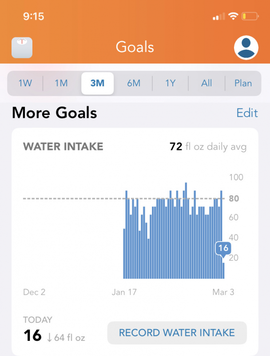Select the All time range
Image resolution: width=270 pixels, height=356 pixels.
click(206, 83)
